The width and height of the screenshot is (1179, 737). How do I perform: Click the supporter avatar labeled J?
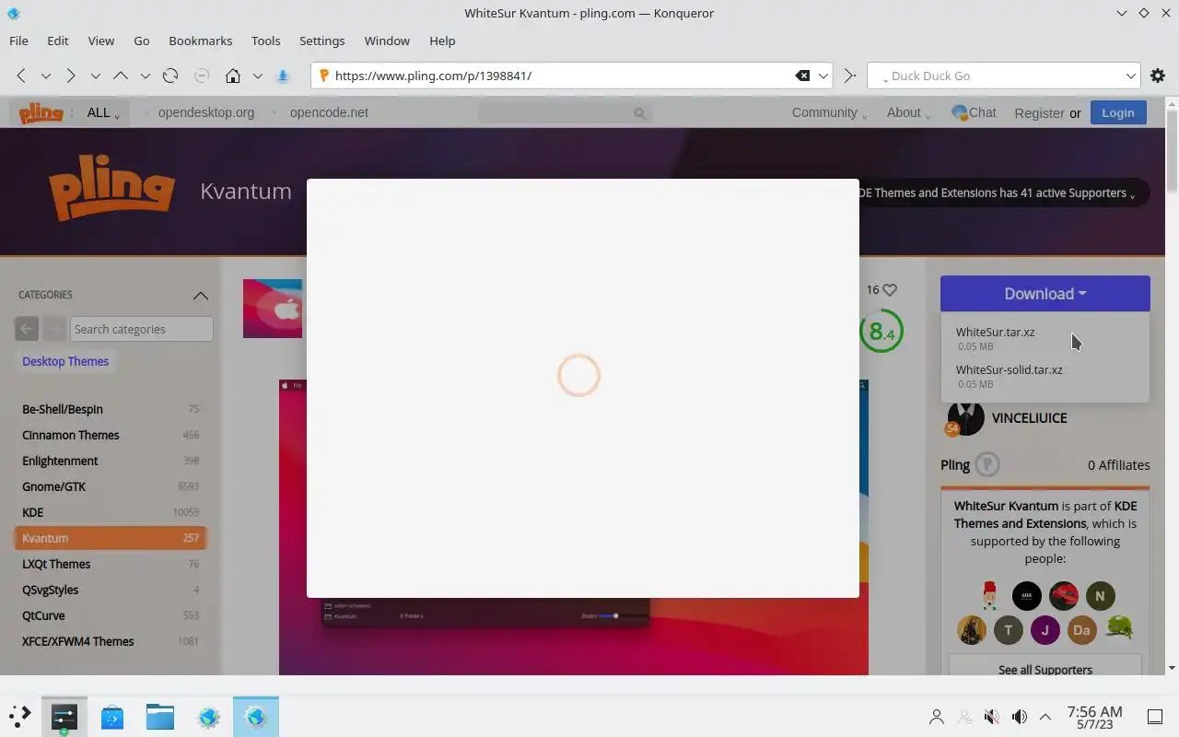[x=1045, y=630]
